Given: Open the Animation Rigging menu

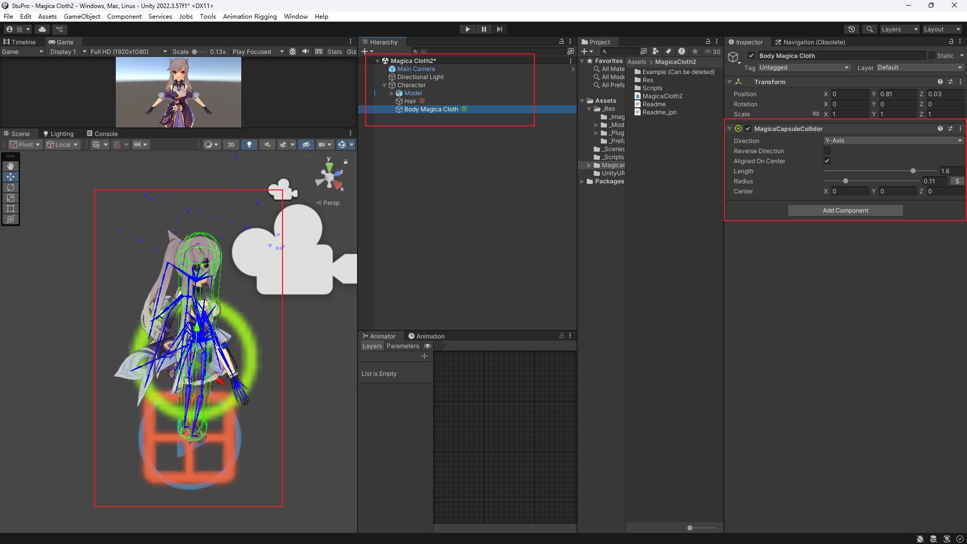Looking at the screenshot, I should click(250, 16).
